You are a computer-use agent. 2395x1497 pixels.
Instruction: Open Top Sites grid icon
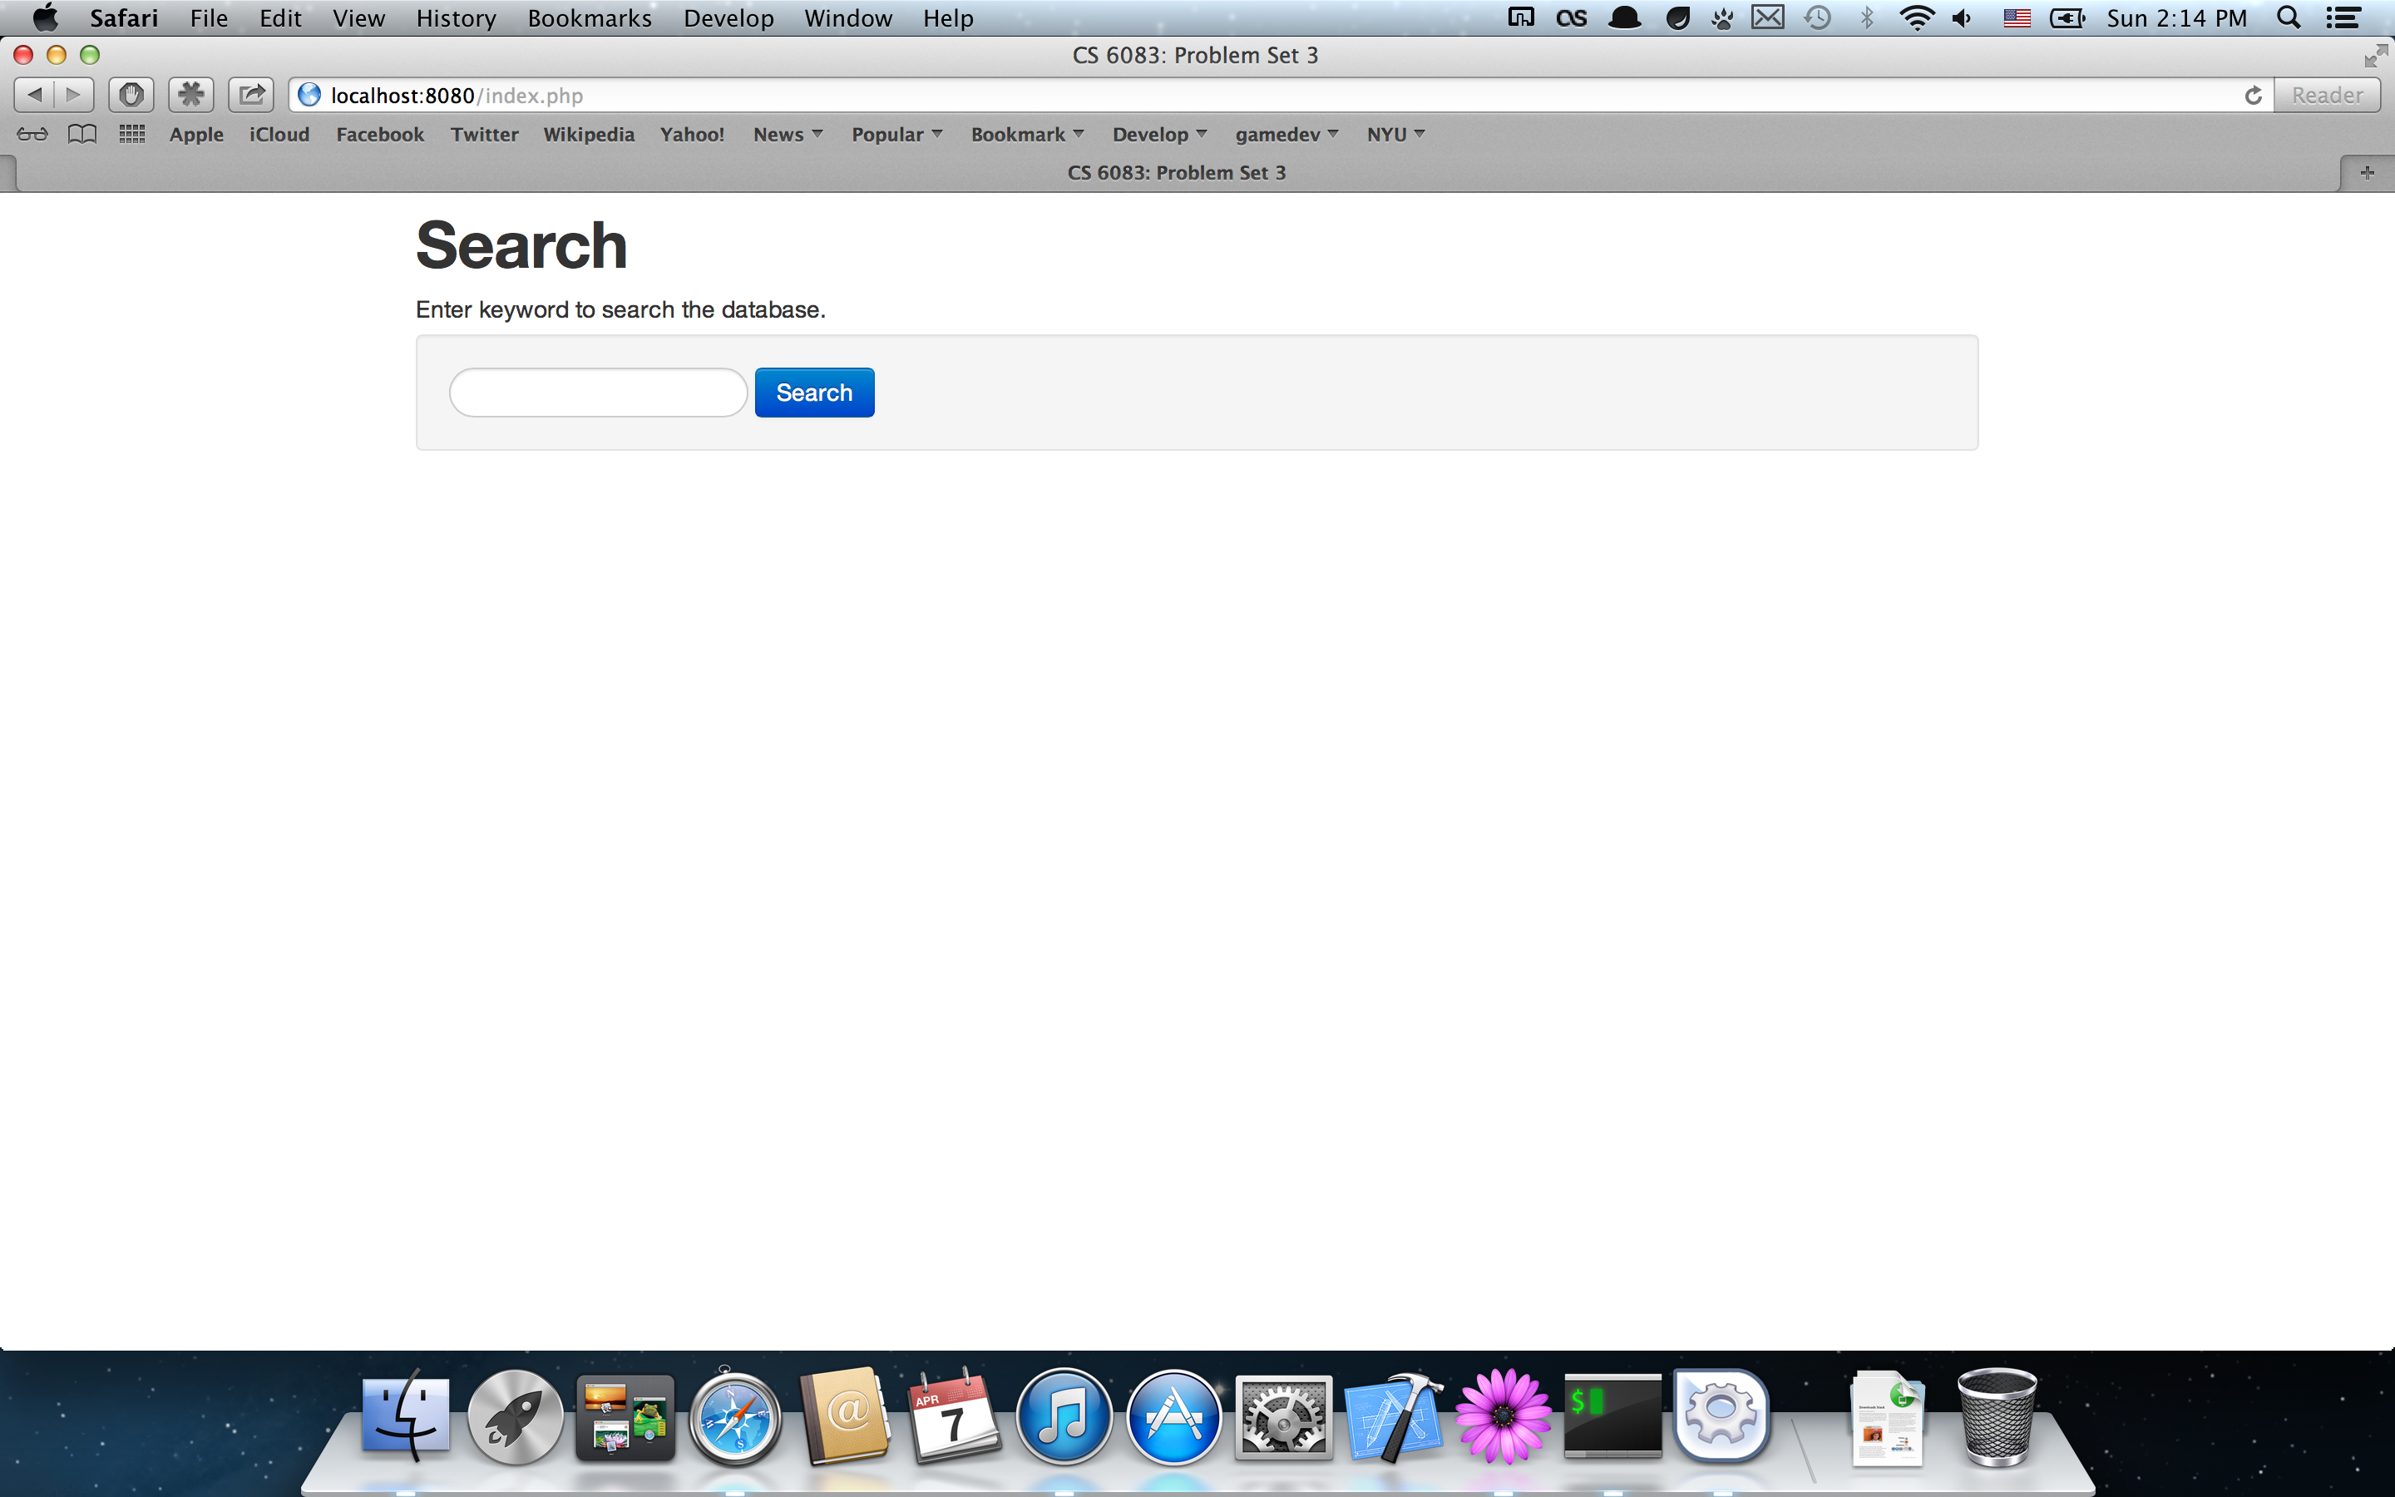coord(131,135)
